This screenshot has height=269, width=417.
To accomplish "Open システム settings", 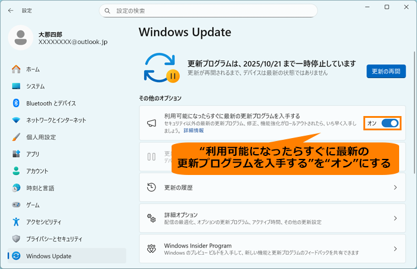I will click(x=67, y=86).
